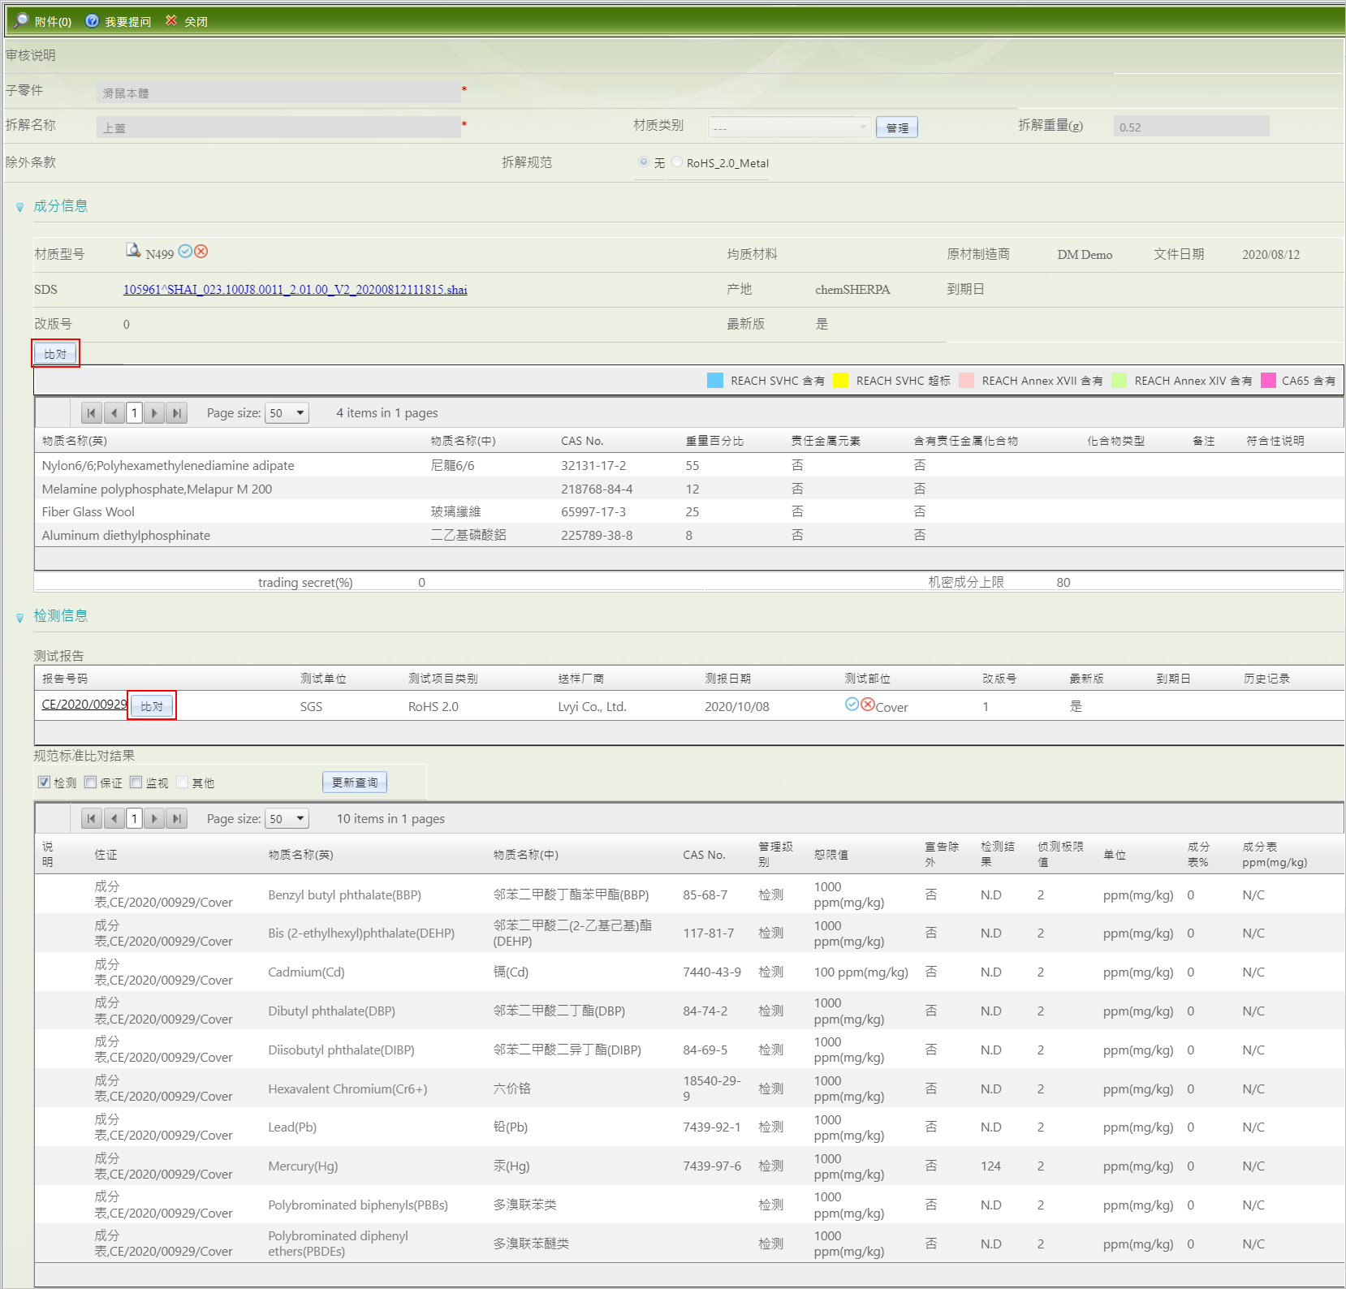Click page number box in composition grid
Image resolution: width=1346 pixels, height=1289 pixels.
pyautogui.click(x=134, y=413)
